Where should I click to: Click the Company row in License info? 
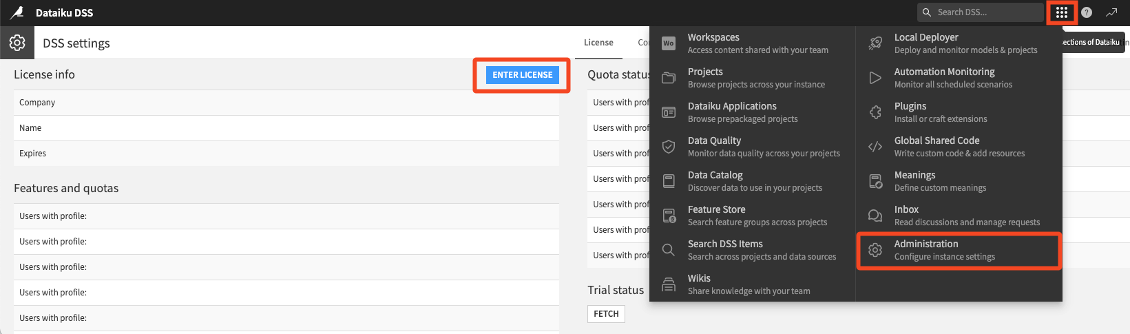click(x=286, y=103)
